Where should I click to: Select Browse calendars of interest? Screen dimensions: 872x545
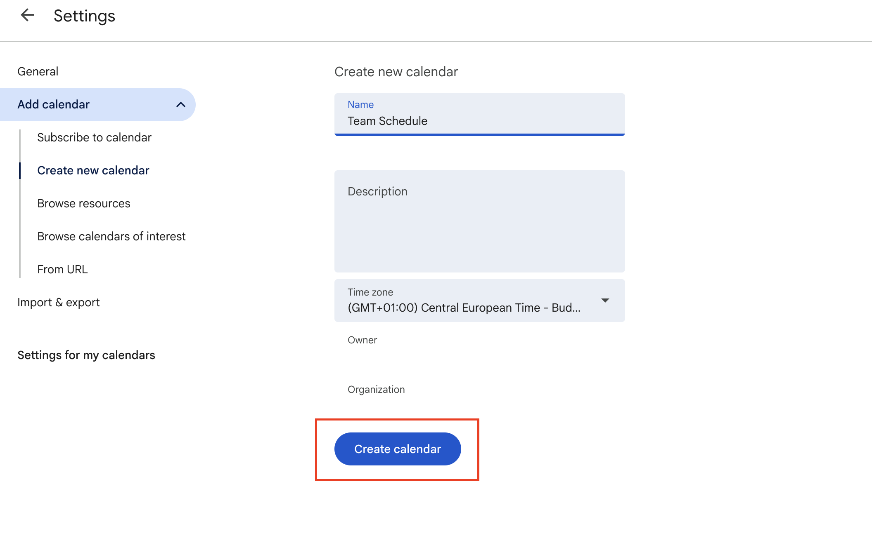(111, 236)
